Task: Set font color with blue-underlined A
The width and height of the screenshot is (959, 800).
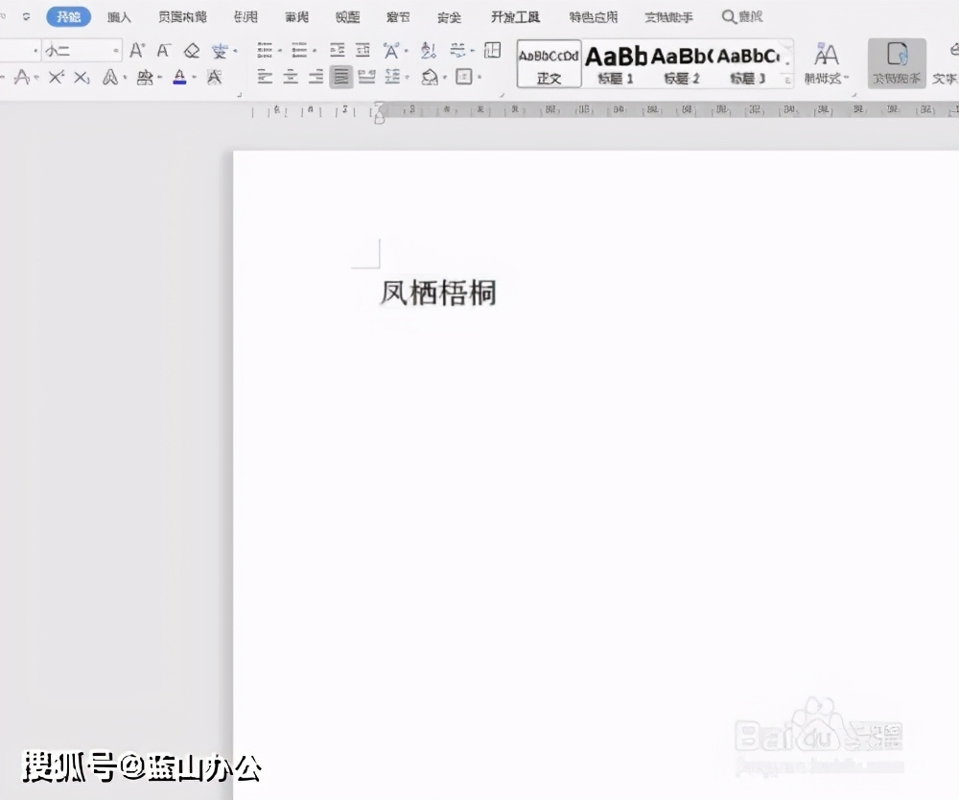Action: click(180, 77)
